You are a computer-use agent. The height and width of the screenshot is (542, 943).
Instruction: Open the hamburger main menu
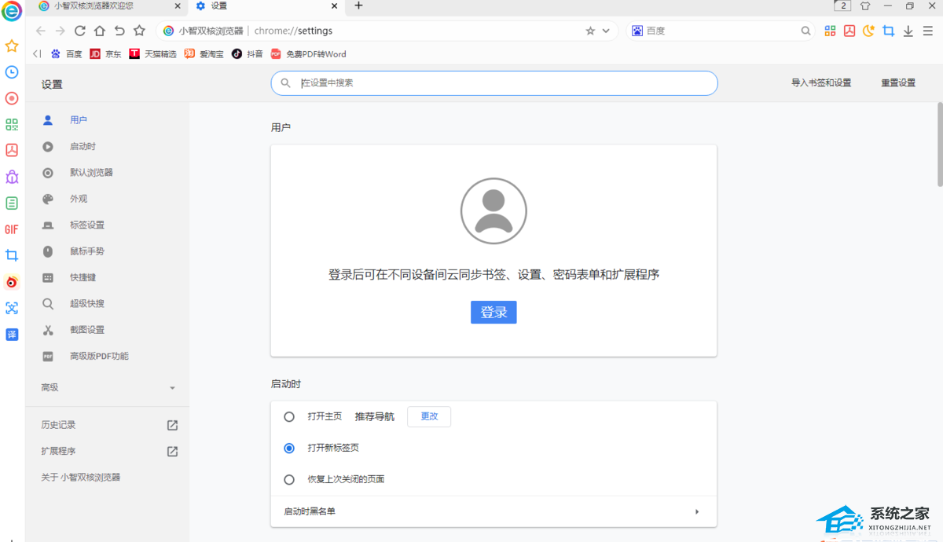[927, 31]
